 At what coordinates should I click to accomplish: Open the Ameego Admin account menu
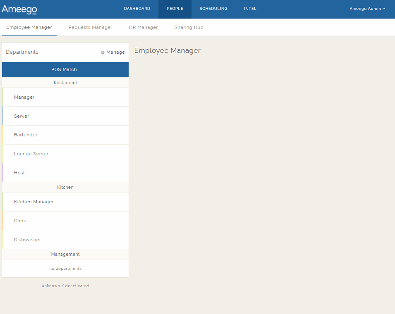[x=367, y=9]
